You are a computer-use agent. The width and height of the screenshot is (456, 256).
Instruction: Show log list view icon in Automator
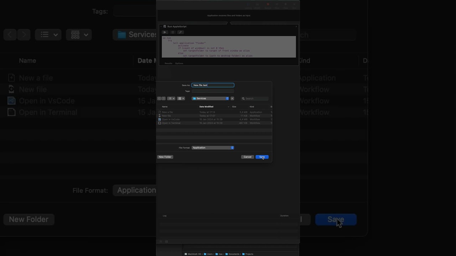click(161, 241)
